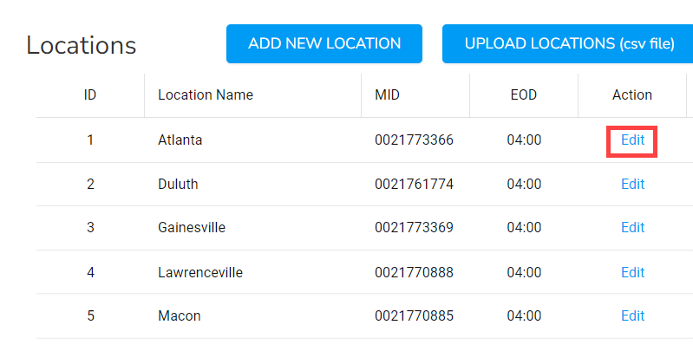
Task: Click the Add New Location button
Action: click(324, 43)
